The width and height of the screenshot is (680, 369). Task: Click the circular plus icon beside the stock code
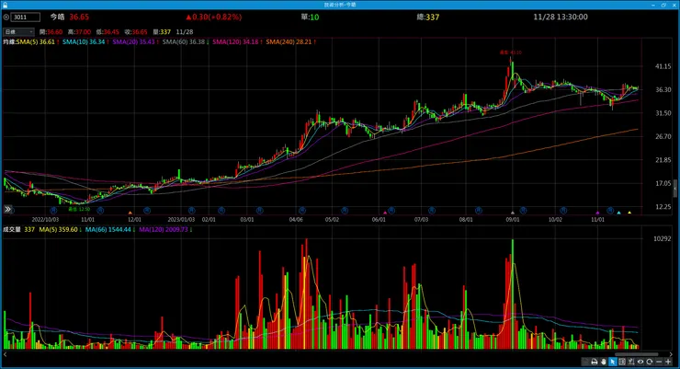(6, 17)
